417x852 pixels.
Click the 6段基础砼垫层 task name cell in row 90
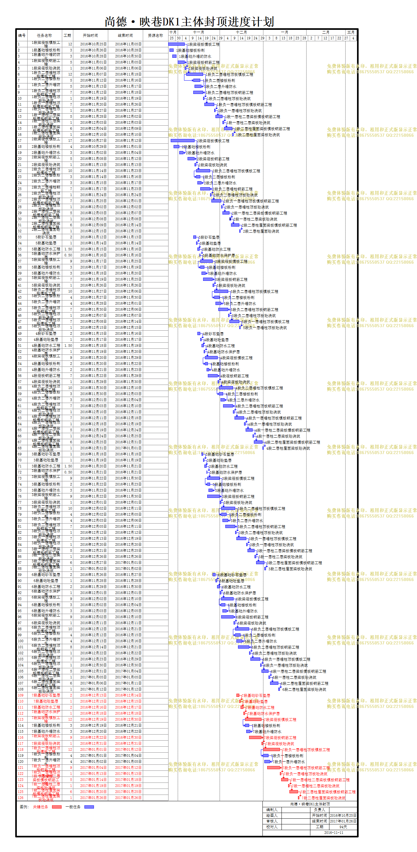point(44,580)
